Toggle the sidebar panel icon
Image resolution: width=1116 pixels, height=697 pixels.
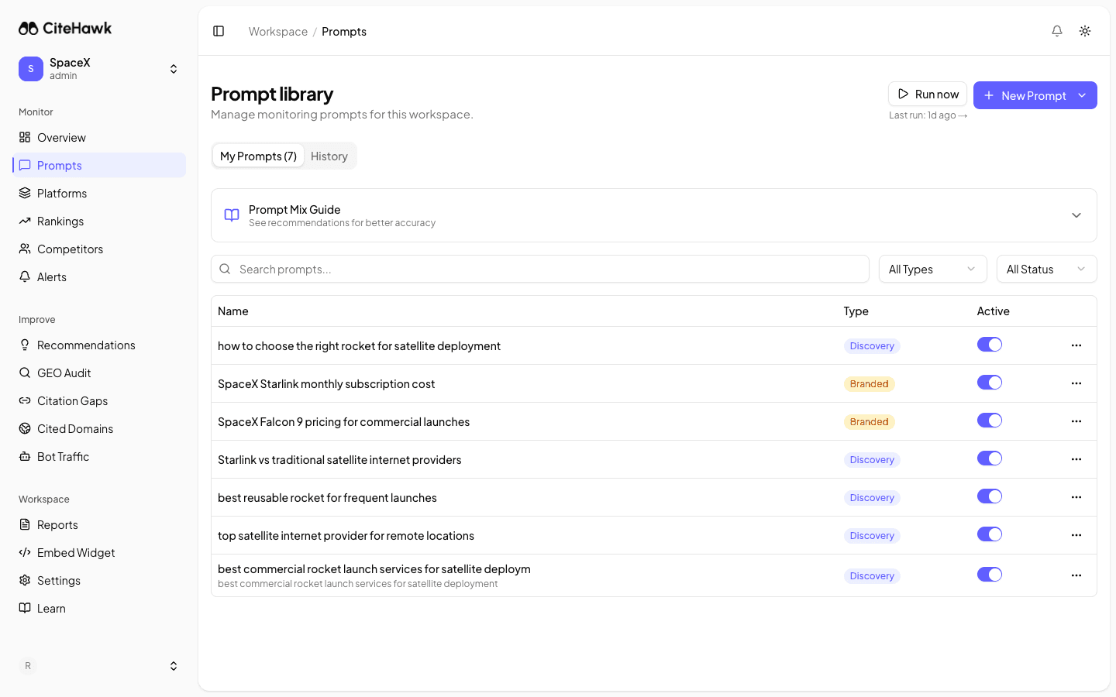(x=219, y=31)
